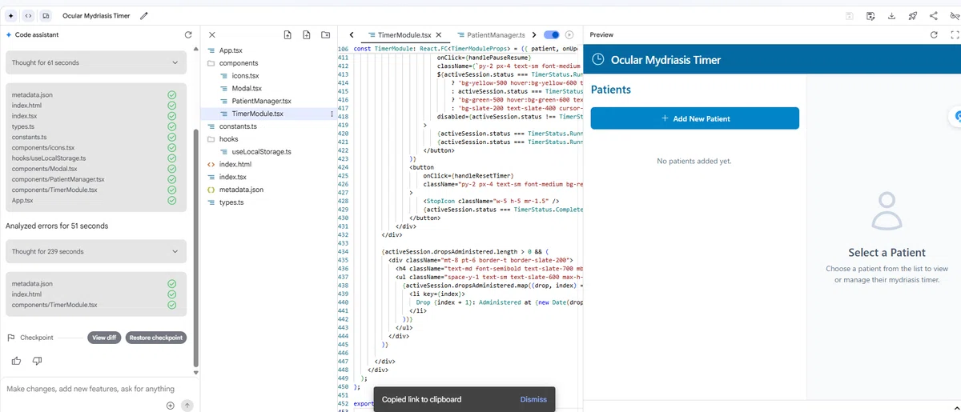961x412 pixels.
Task: Open Preview in fullscreen
Action: pyautogui.click(x=953, y=35)
